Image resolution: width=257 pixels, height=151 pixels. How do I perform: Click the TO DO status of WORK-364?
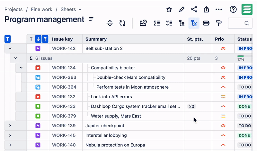(245, 87)
